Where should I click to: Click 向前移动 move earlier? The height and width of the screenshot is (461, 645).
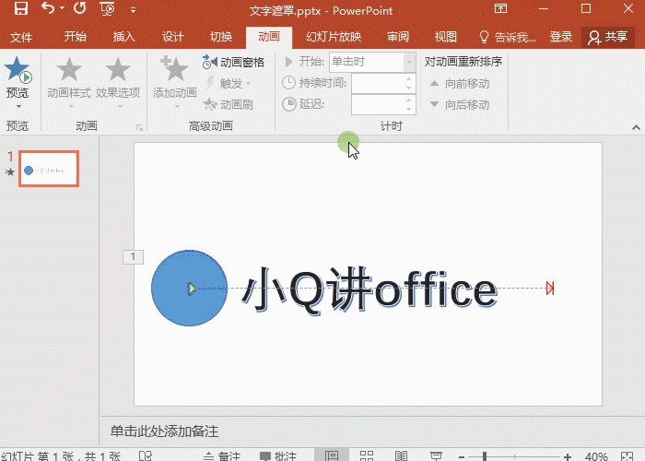[460, 84]
